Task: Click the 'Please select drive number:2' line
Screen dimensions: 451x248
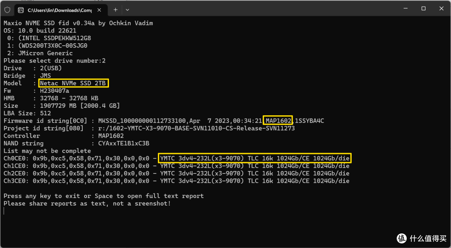Action: click(55, 61)
